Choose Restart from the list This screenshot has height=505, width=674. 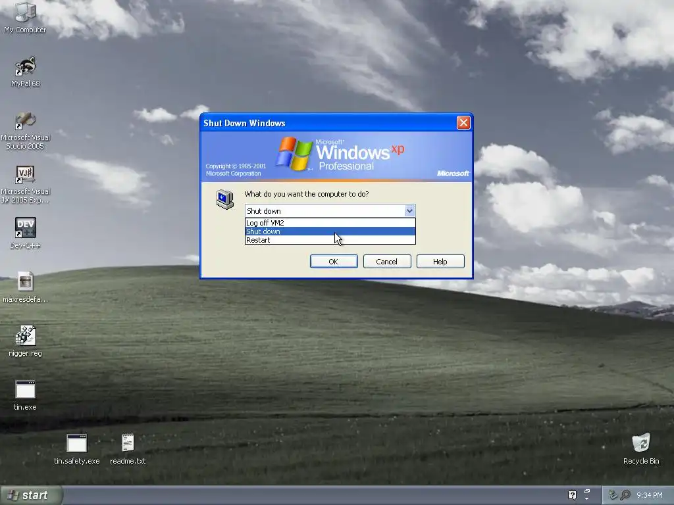click(x=330, y=240)
